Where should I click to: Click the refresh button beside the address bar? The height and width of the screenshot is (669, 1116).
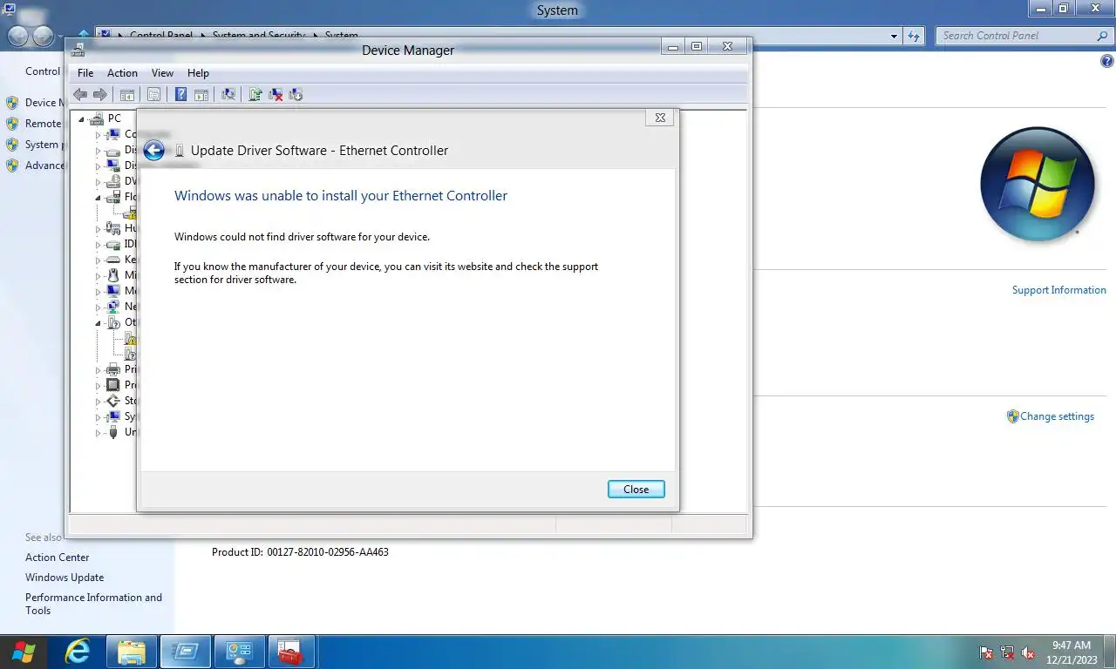coord(914,37)
